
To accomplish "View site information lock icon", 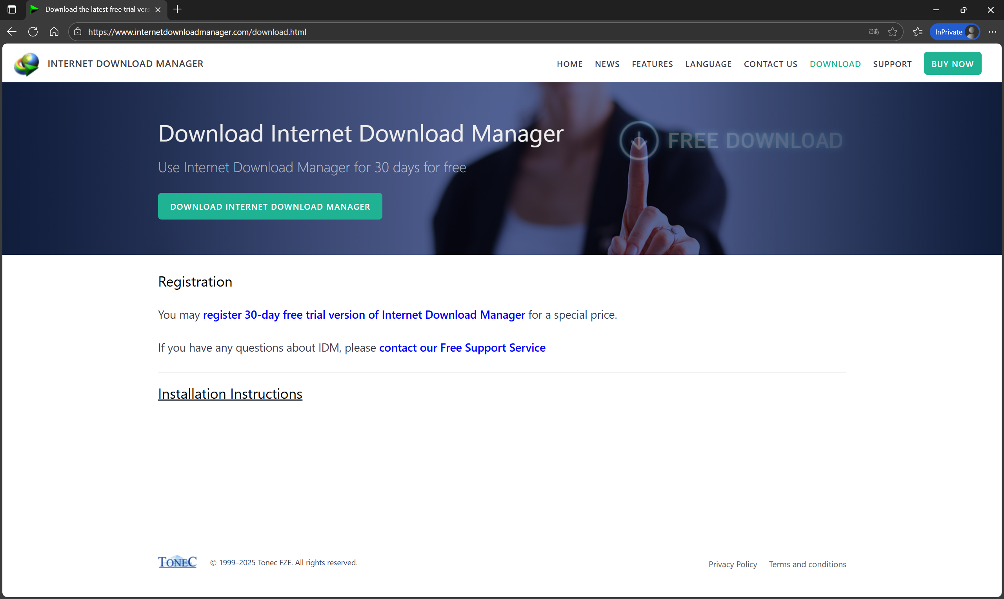I will point(78,32).
